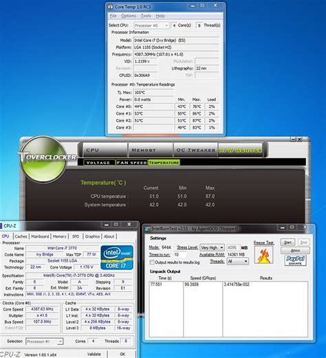
Task: Click the Times to run input field
Action: [180, 255]
